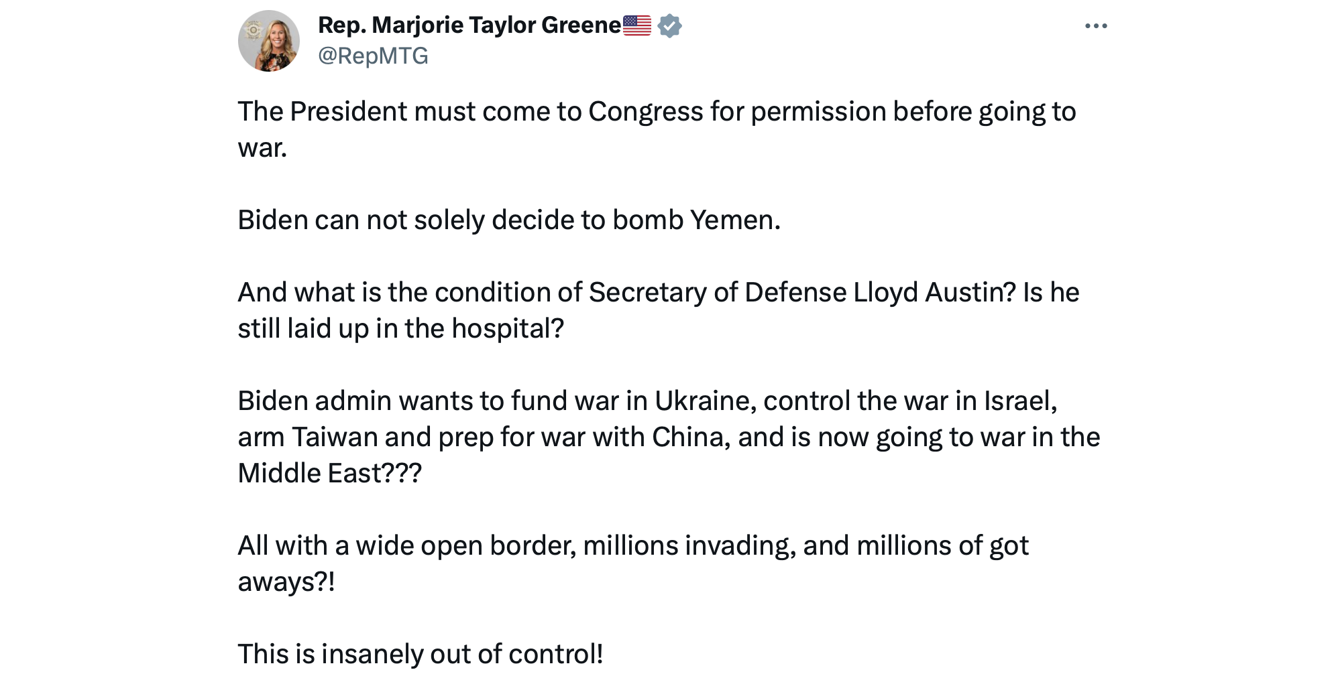This screenshot has height=678, width=1336.
Task: Click the word "aways?!" in the tweet
Action: coord(286,582)
